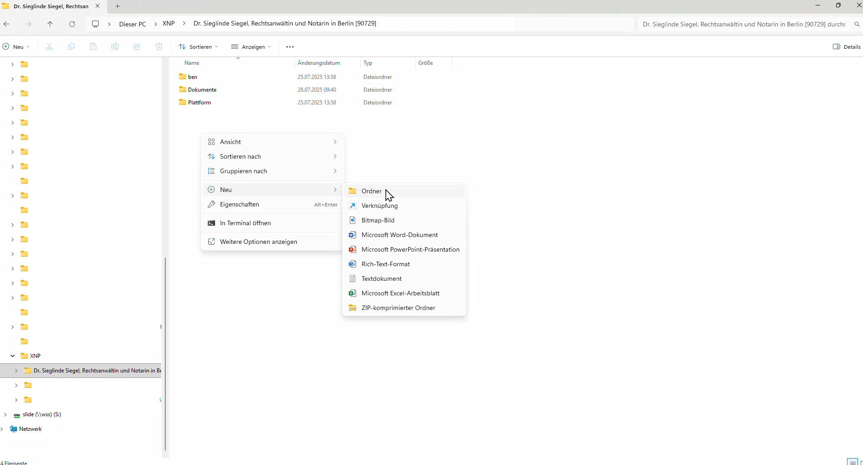
Task: Open the three-dots More options icon
Action: 290,47
